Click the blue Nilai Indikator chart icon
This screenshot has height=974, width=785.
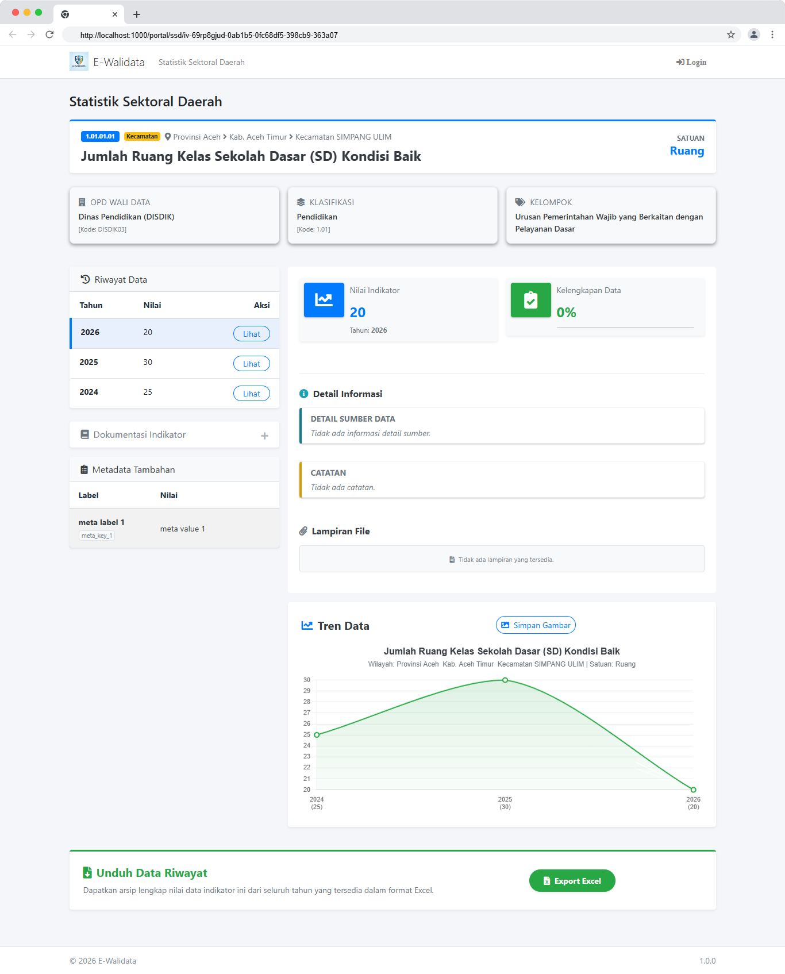[324, 300]
